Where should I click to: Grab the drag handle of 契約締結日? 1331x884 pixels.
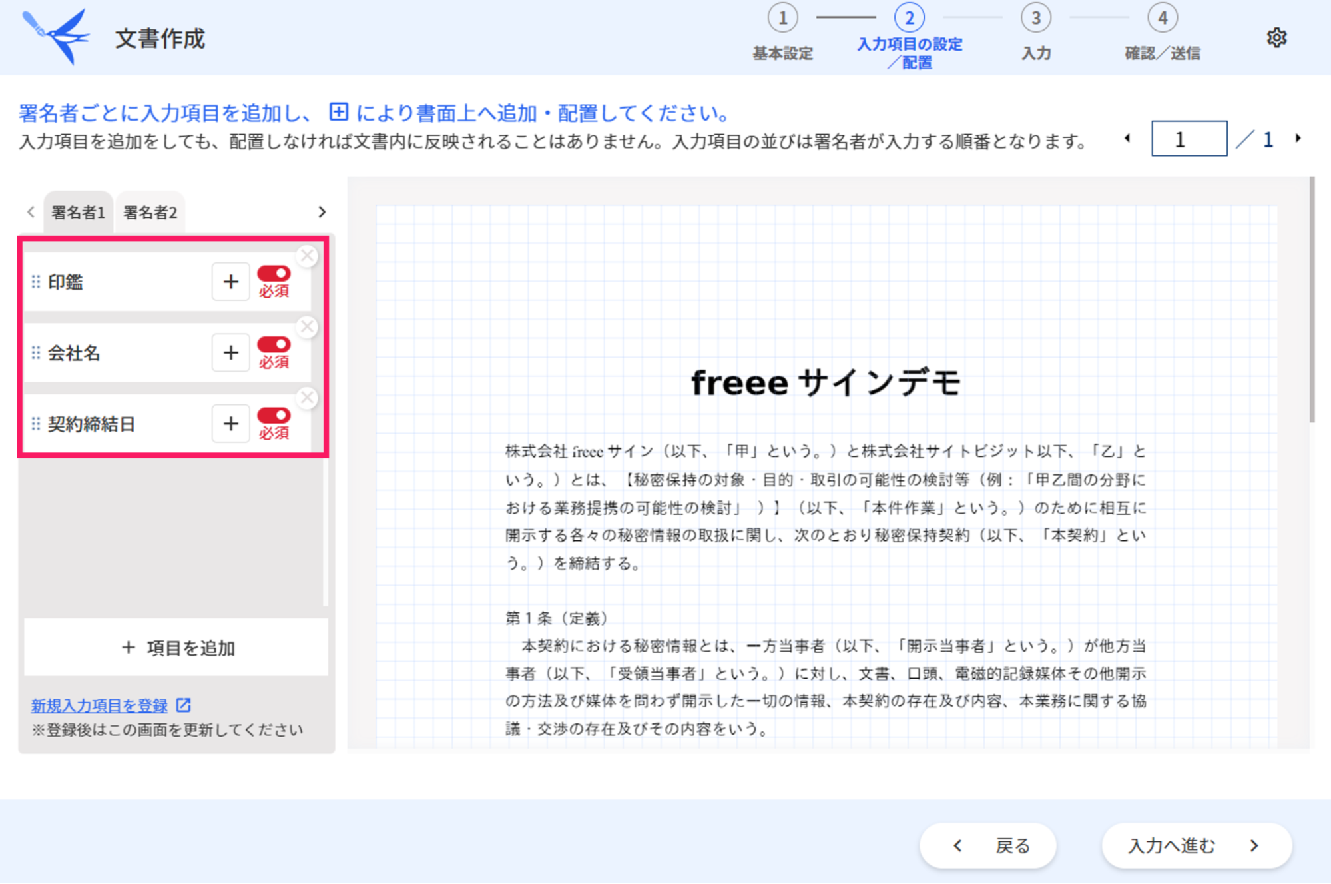36,423
